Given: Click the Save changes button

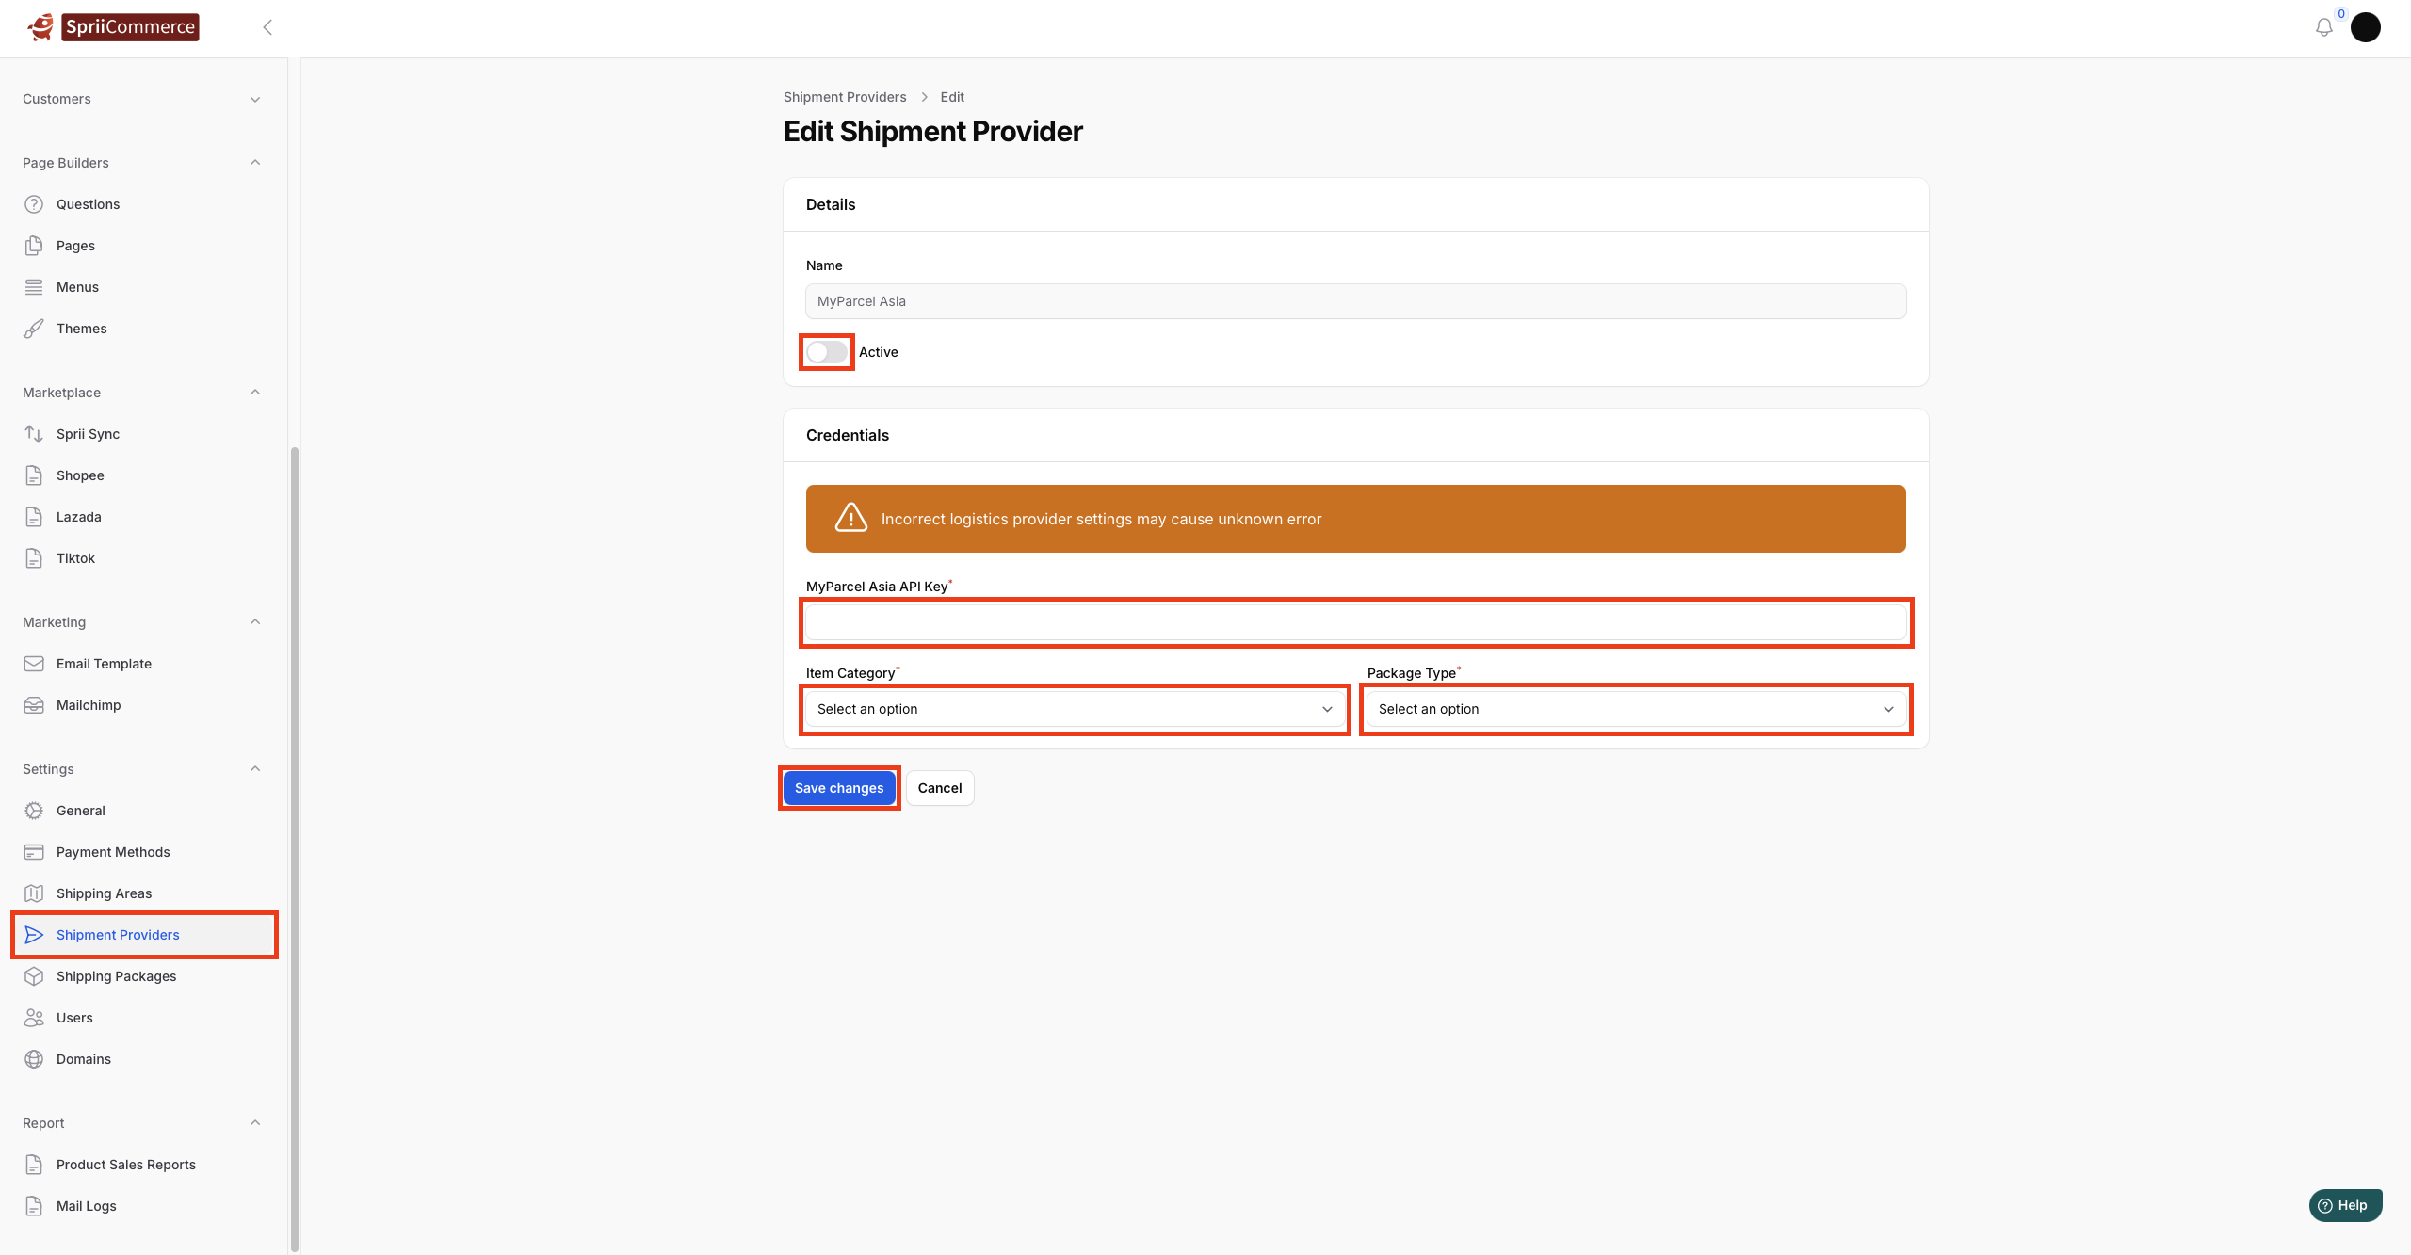Looking at the screenshot, I should coord(838,788).
